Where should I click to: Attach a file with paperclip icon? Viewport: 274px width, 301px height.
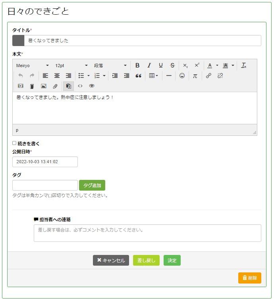pyautogui.click(x=55, y=86)
